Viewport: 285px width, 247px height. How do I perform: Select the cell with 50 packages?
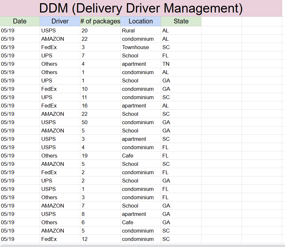pos(100,122)
